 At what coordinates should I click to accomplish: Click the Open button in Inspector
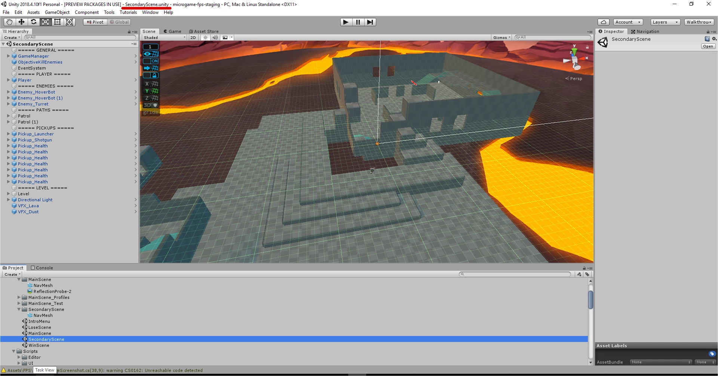pos(708,46)
